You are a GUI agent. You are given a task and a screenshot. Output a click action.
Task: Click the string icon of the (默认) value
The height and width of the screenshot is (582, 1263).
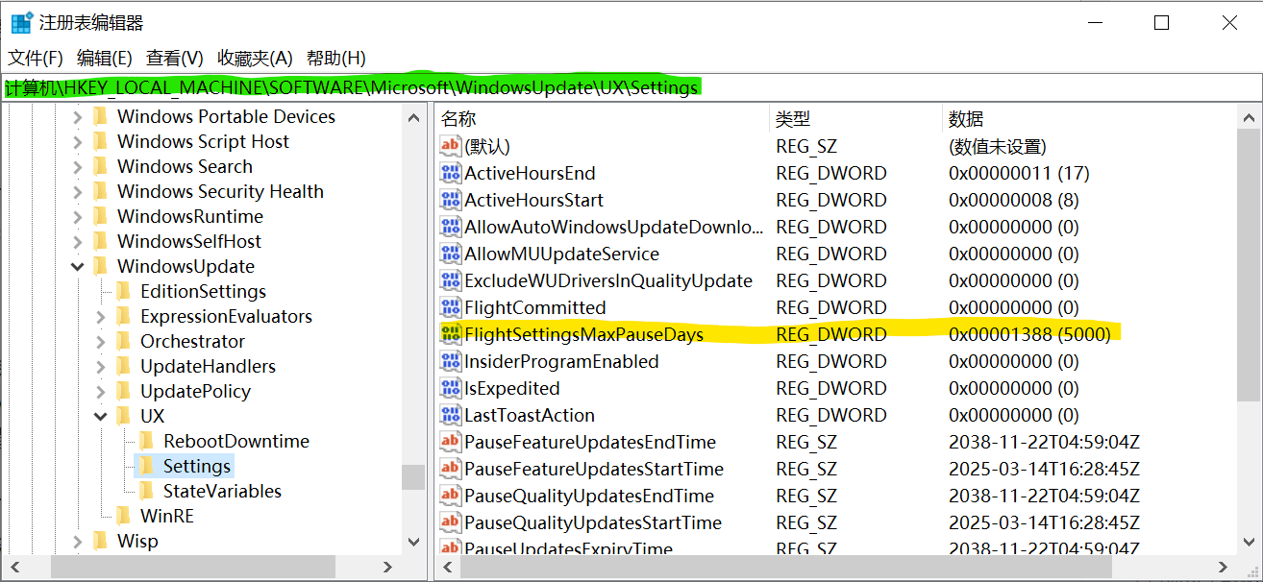pyautogui.click(x=450, y=146)
